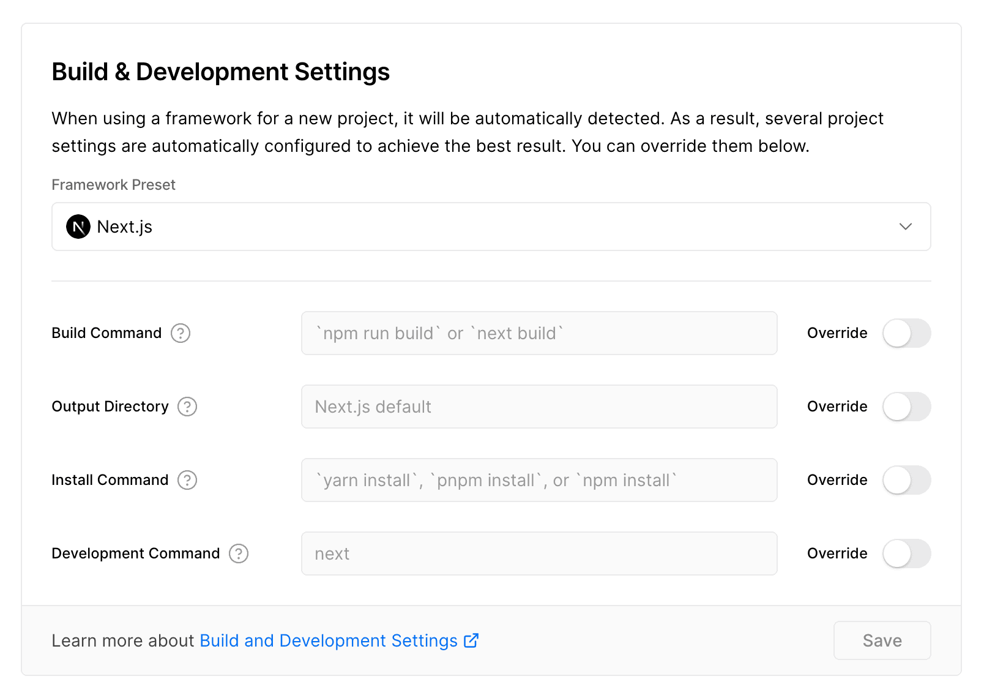Click the Override label beside Build Command
Screen dimensions: 984x698
(837, 333)
